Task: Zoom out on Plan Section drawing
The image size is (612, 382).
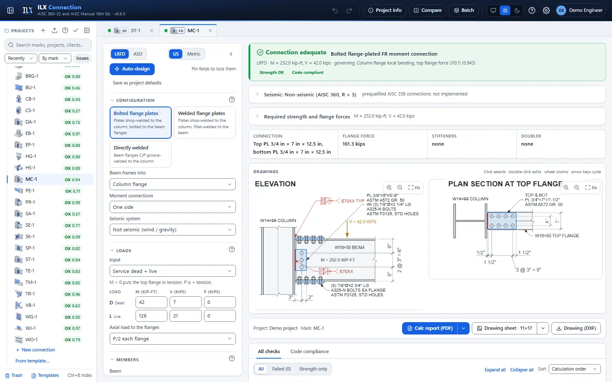Action: click(577, 188)
